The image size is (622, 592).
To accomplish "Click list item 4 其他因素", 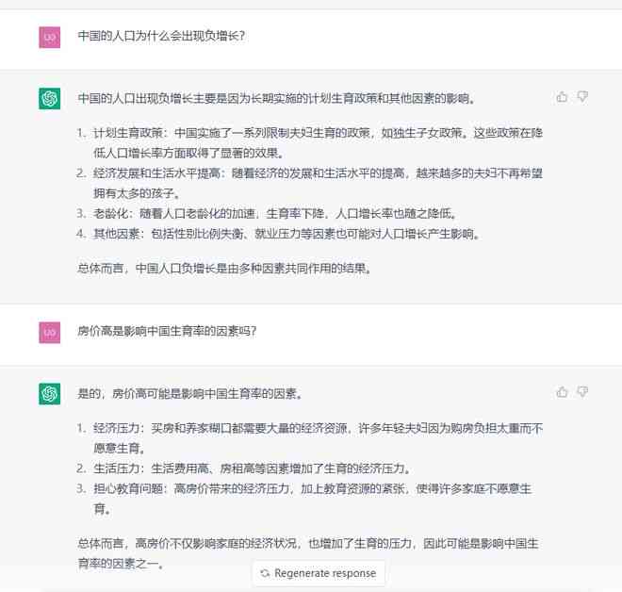I will coord(279,234).
